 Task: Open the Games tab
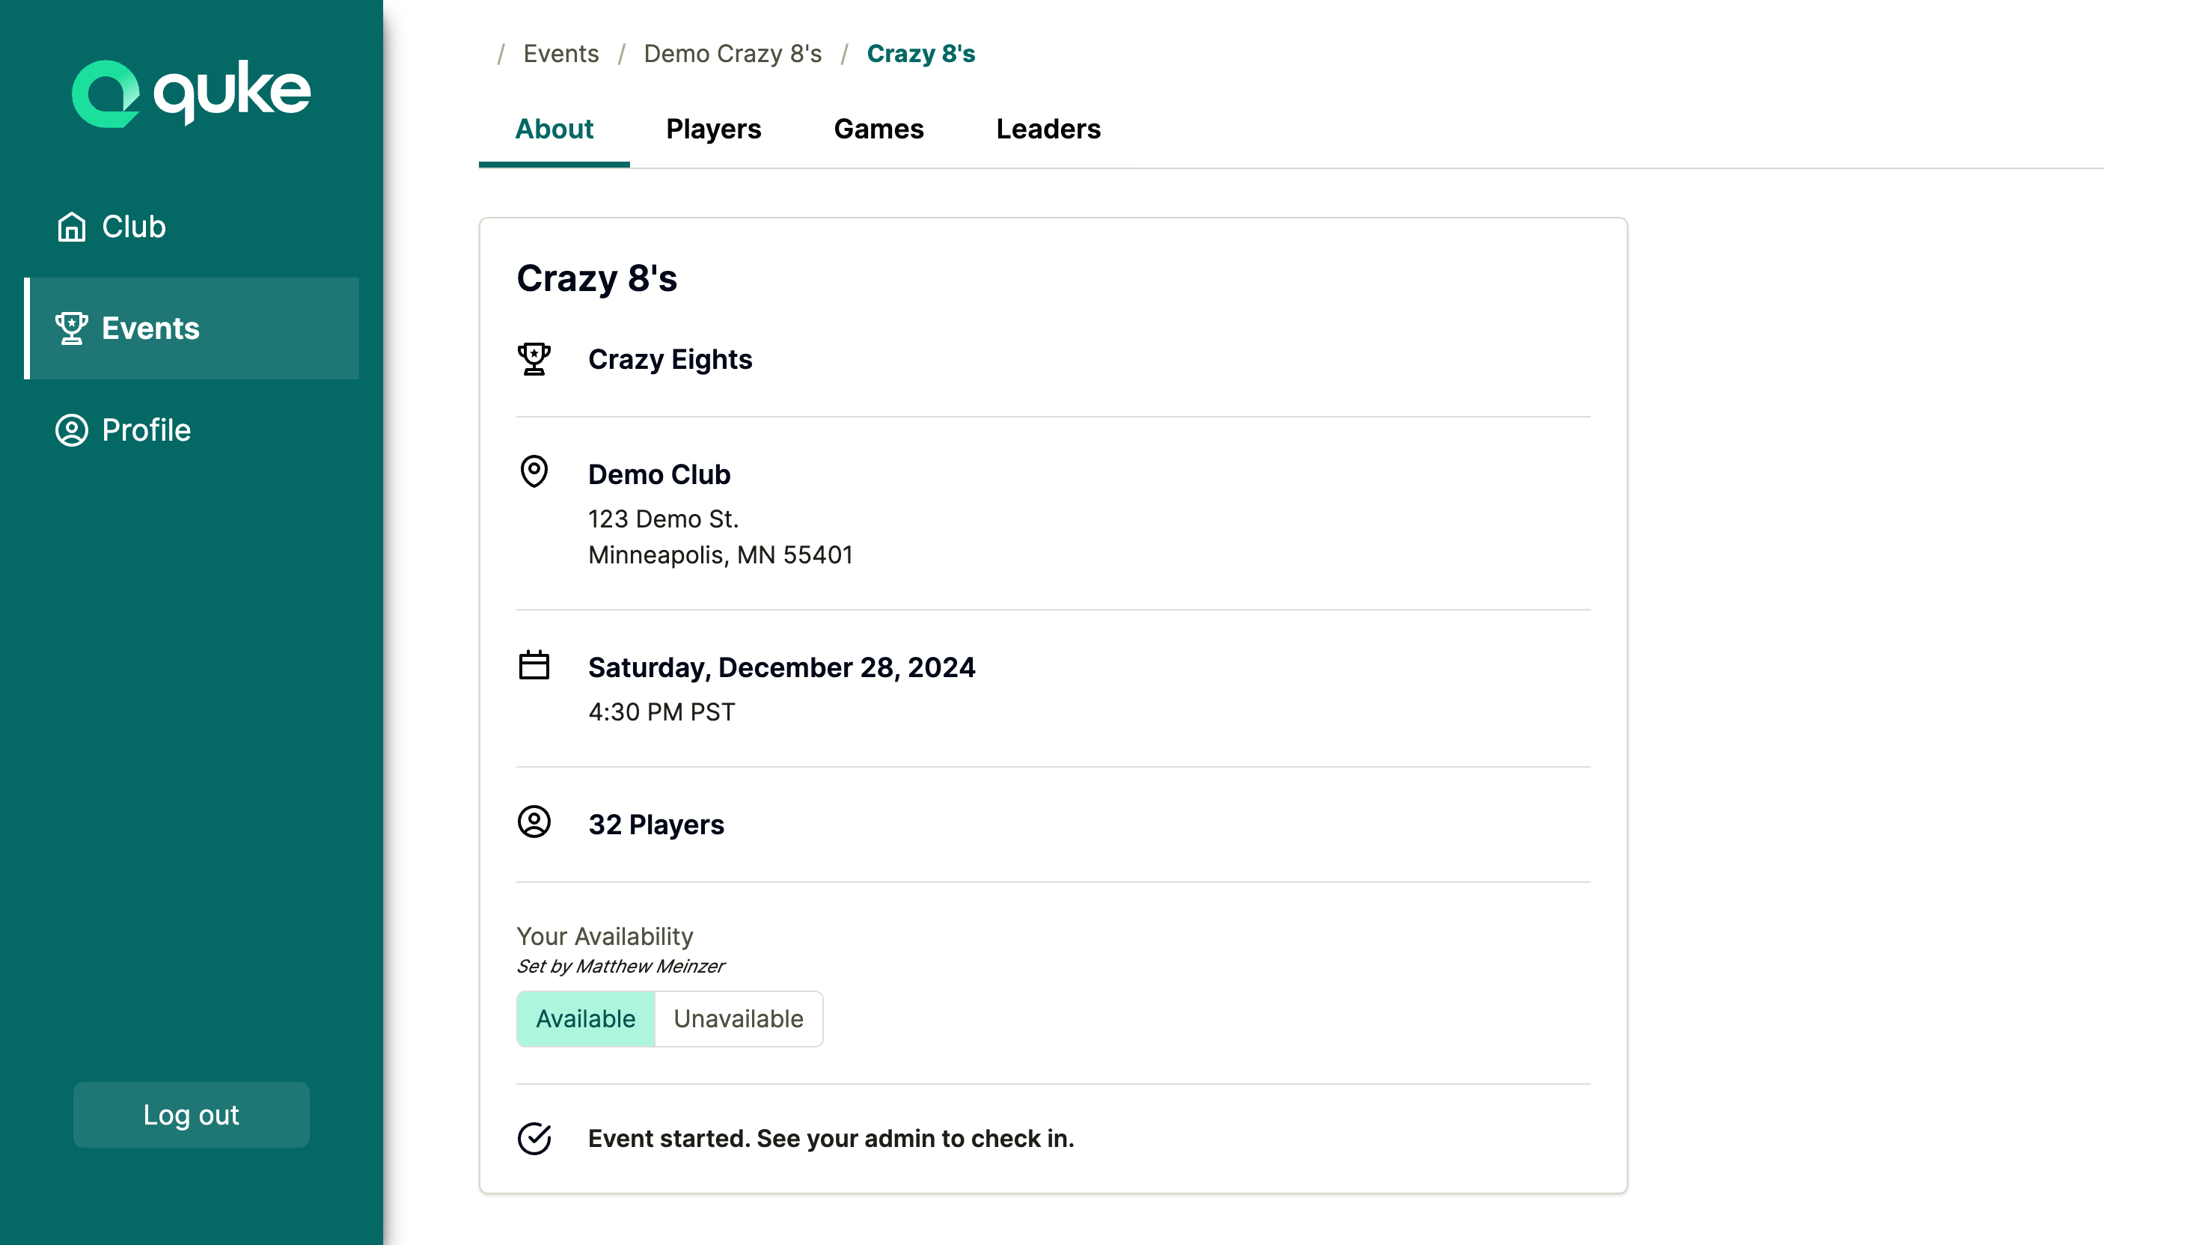pos(878,129)
